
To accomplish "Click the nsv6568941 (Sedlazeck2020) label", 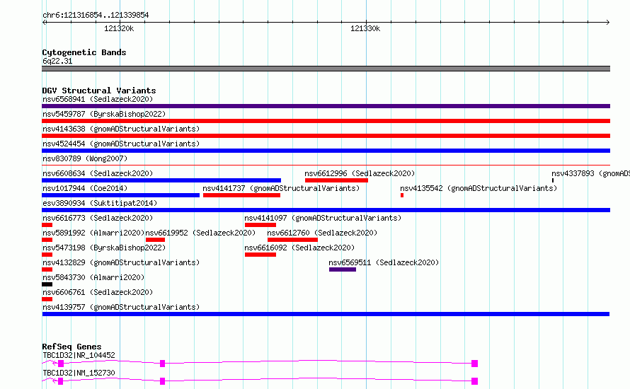I will click(x=98, y=99).
